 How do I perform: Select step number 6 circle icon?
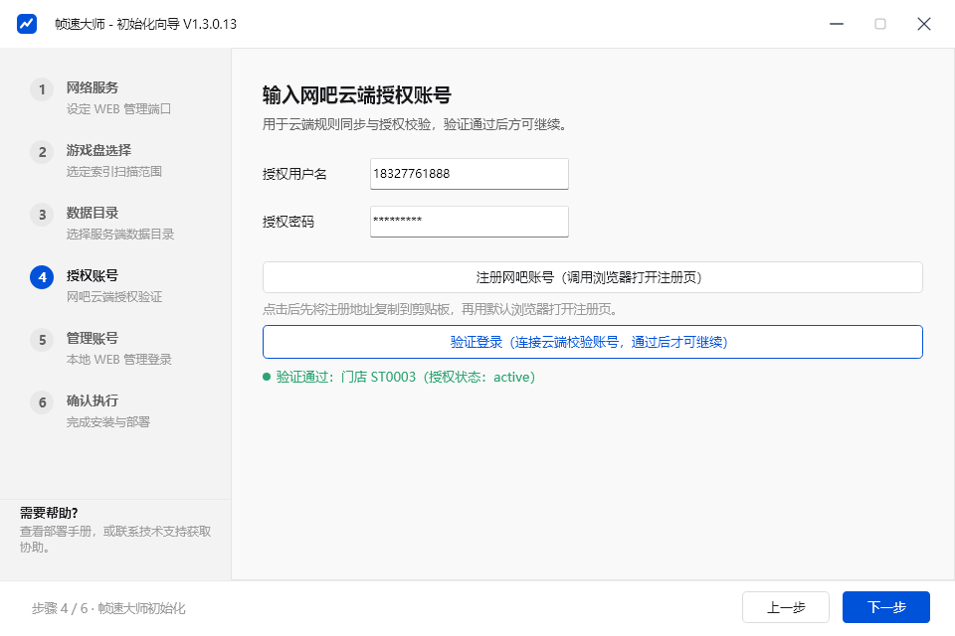pos(42,402)
